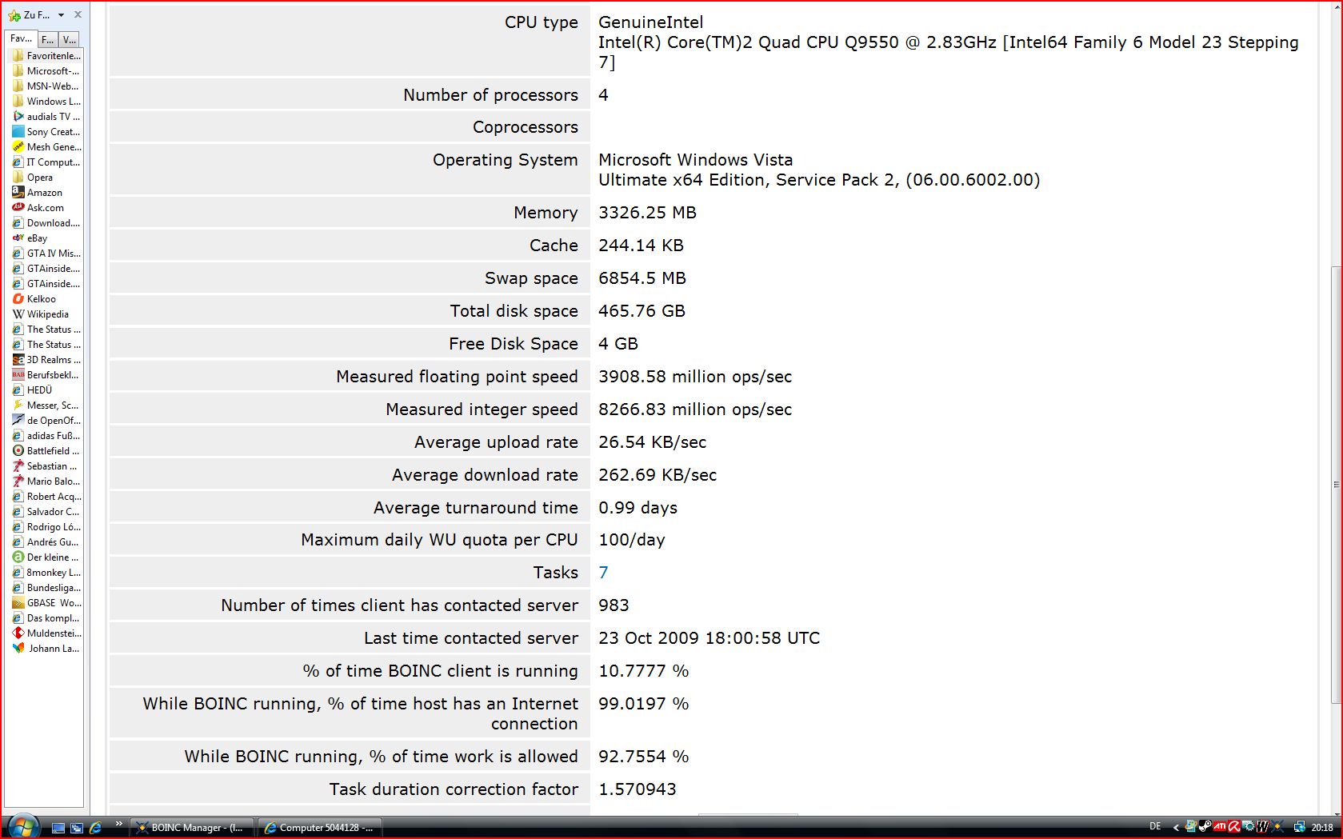Select the Measured integer speed value
1343x839 pixels.
pos(695,410)
